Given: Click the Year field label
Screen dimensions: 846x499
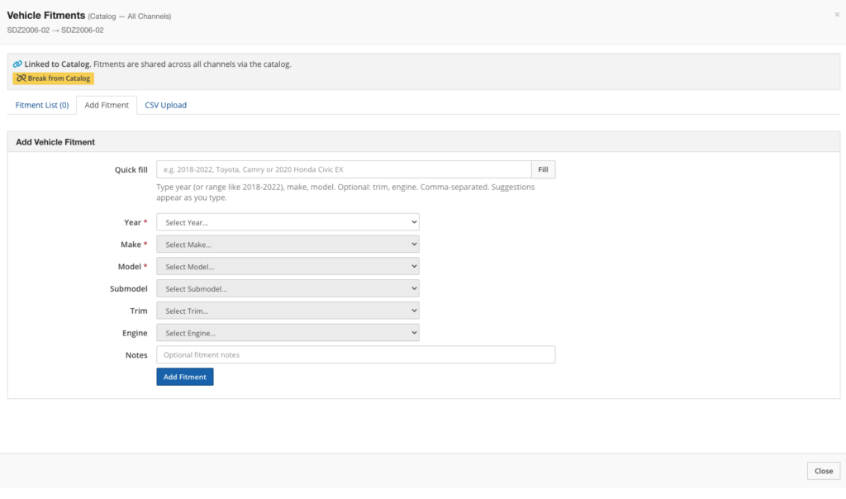Looking at the screenshot, I should pyautogui.click(x=132, y=222).
